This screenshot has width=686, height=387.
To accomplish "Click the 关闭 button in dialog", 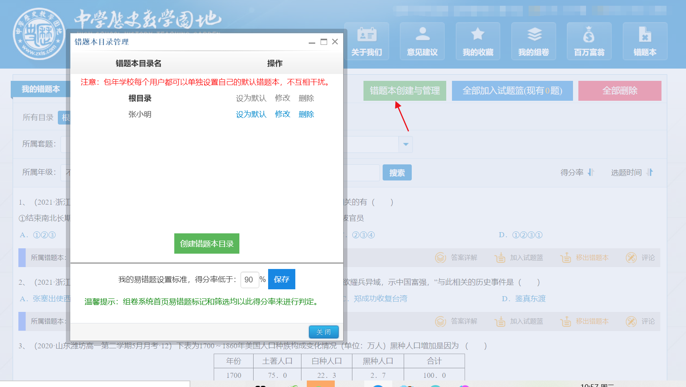I will tap(323, 332).
